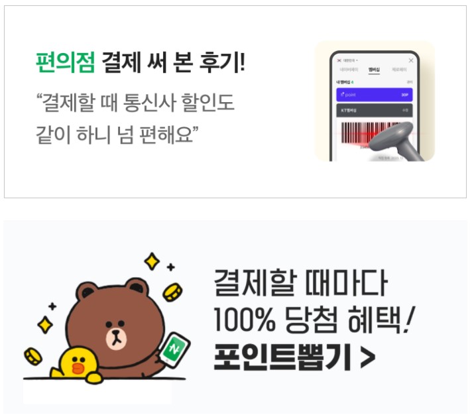Click the 결제할 때마다 banner text
The width and height of the screenshot is (470, 419).
tap(301, 282)
